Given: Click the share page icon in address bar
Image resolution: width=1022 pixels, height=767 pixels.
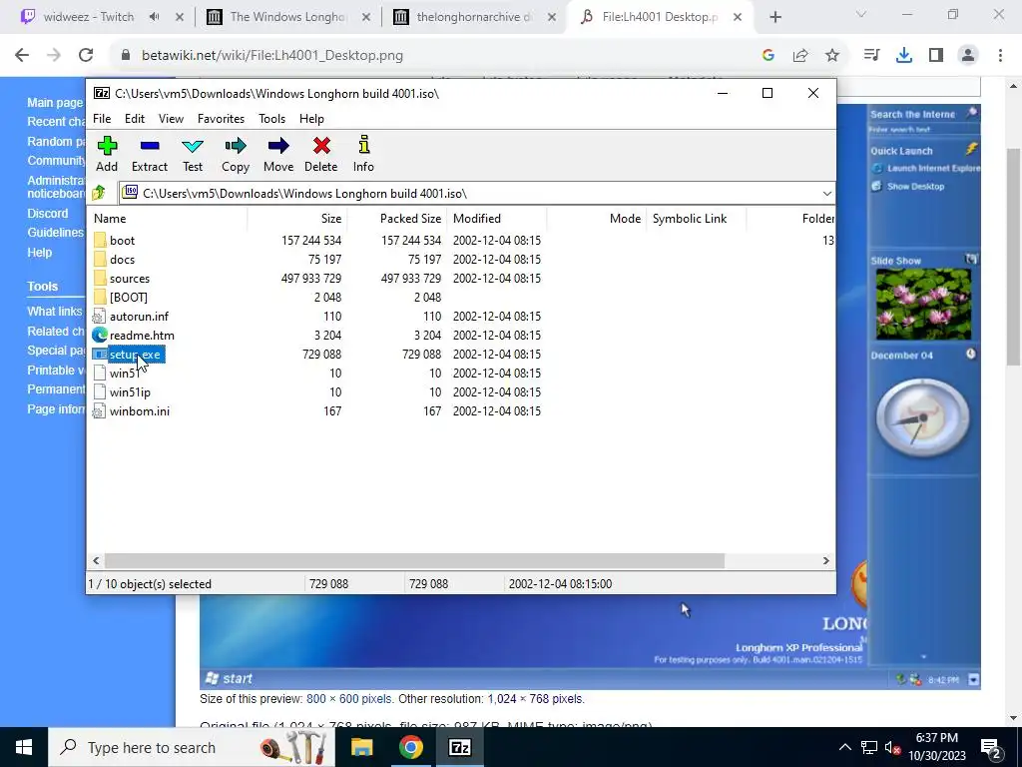Looking at the screenshot, I should (x=800, y=56).
